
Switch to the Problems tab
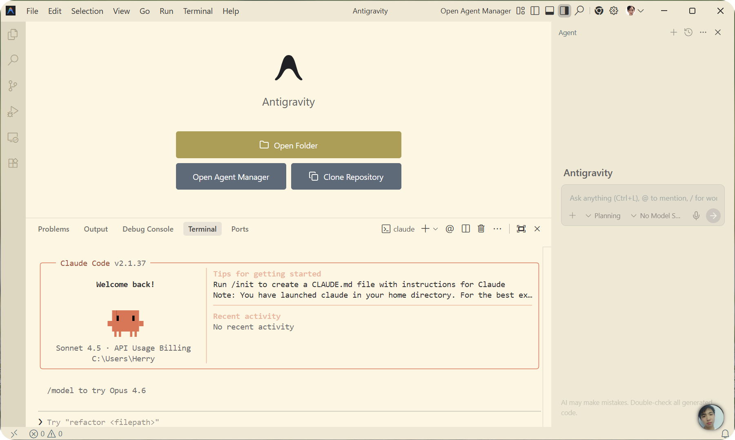tap(53, 229)
